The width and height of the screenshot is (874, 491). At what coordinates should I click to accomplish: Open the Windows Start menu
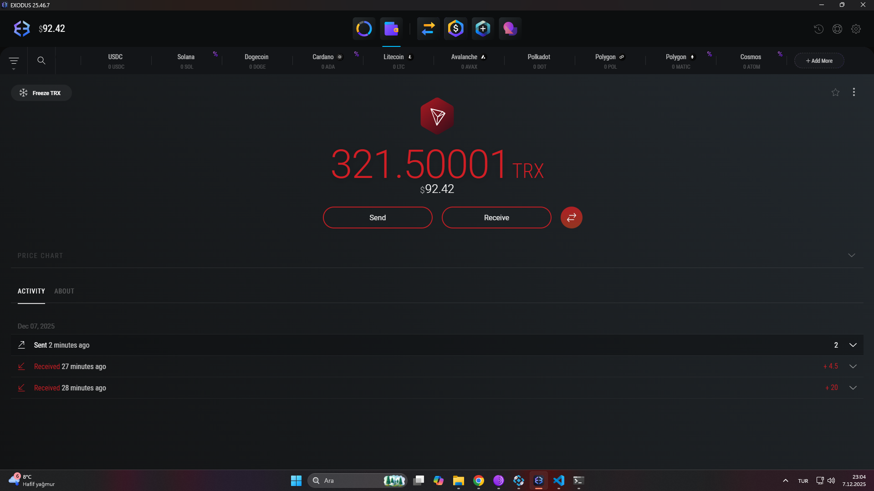pyautogui.click(x=296, y=481)
